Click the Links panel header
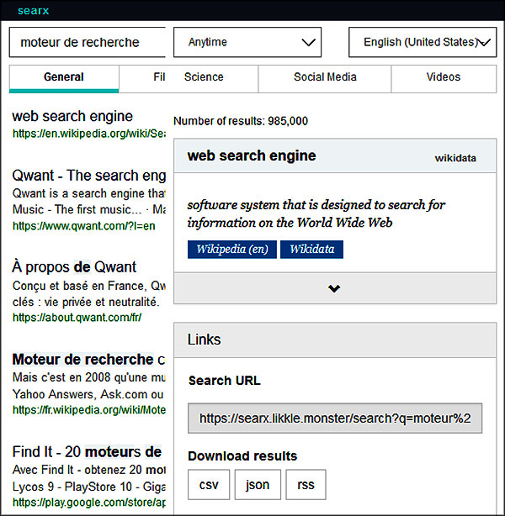This screenshot has height=516, width=505. coord(335,340)
